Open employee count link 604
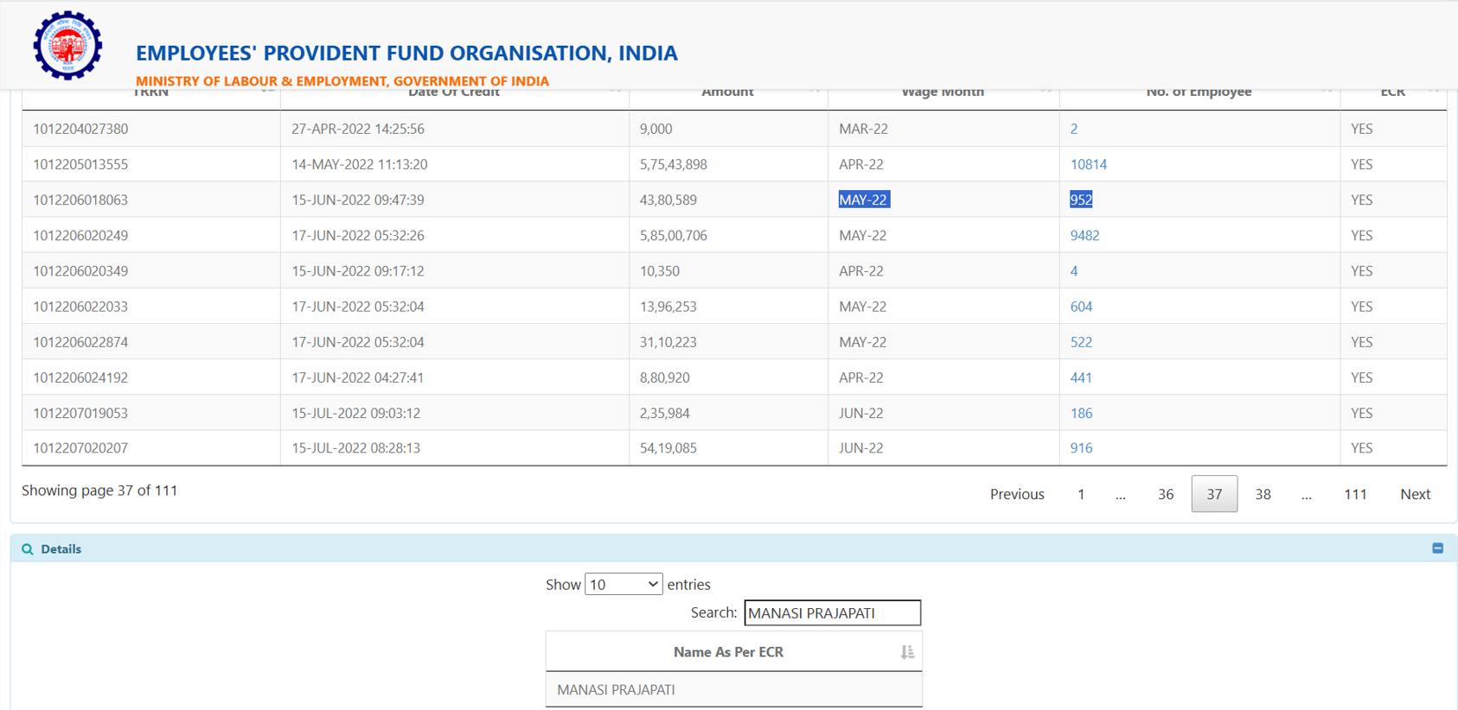Screen dimensions: 1458x710 (x=1081, y=307)
